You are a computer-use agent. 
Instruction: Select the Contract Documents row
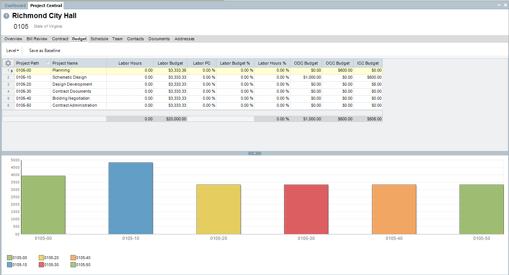point(192,92)
